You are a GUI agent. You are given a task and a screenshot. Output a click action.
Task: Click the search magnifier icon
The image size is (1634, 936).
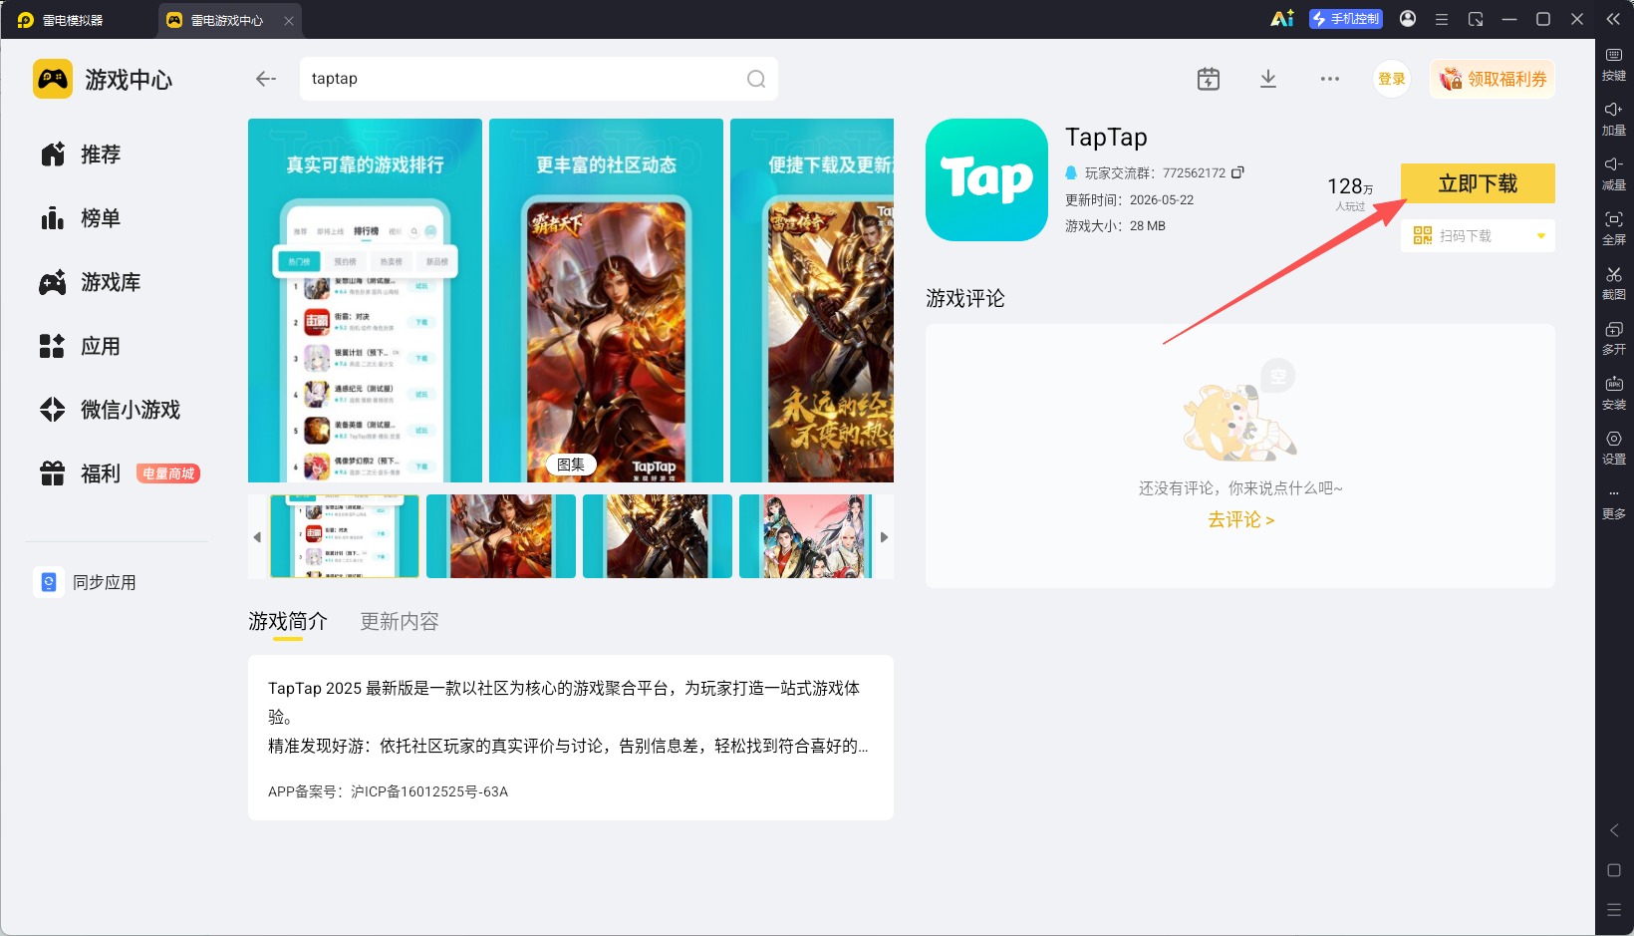756,79
